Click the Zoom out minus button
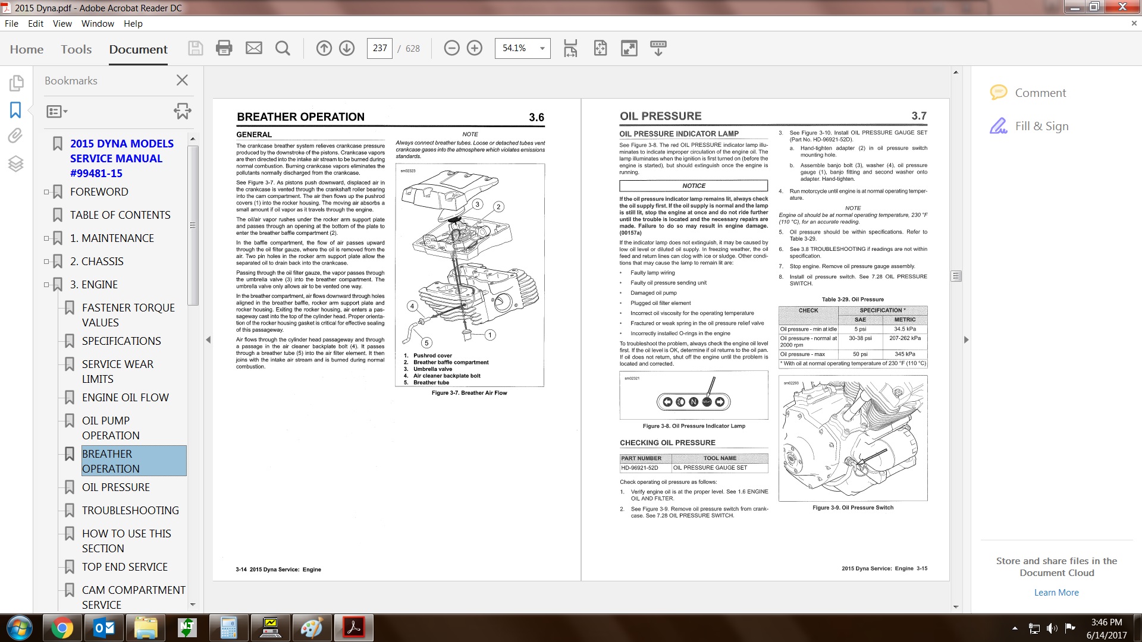 452,48
